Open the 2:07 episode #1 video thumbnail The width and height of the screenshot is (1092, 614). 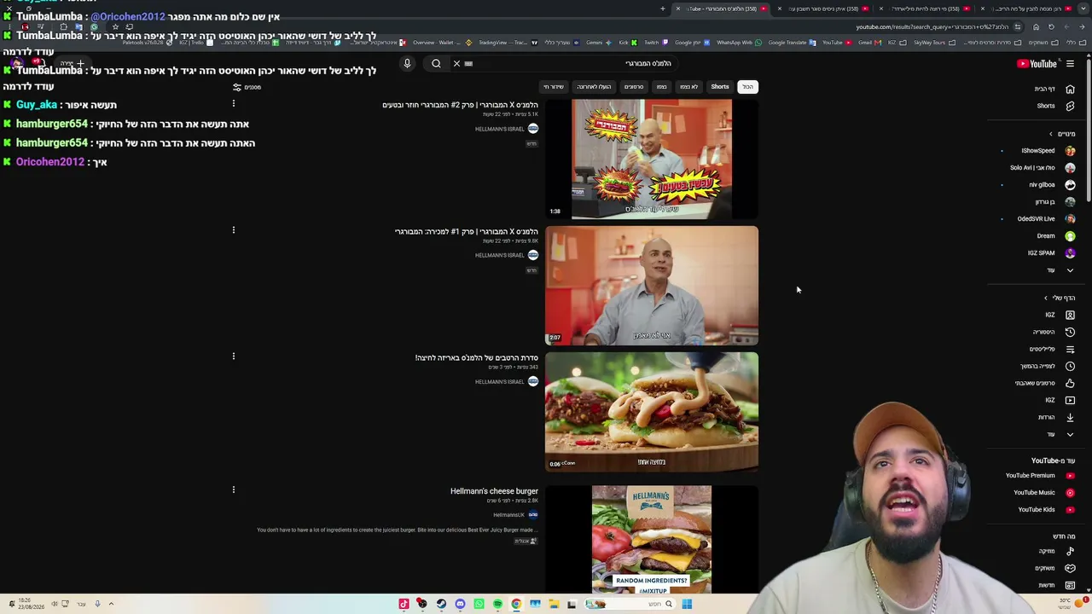[x=652, y=285]
